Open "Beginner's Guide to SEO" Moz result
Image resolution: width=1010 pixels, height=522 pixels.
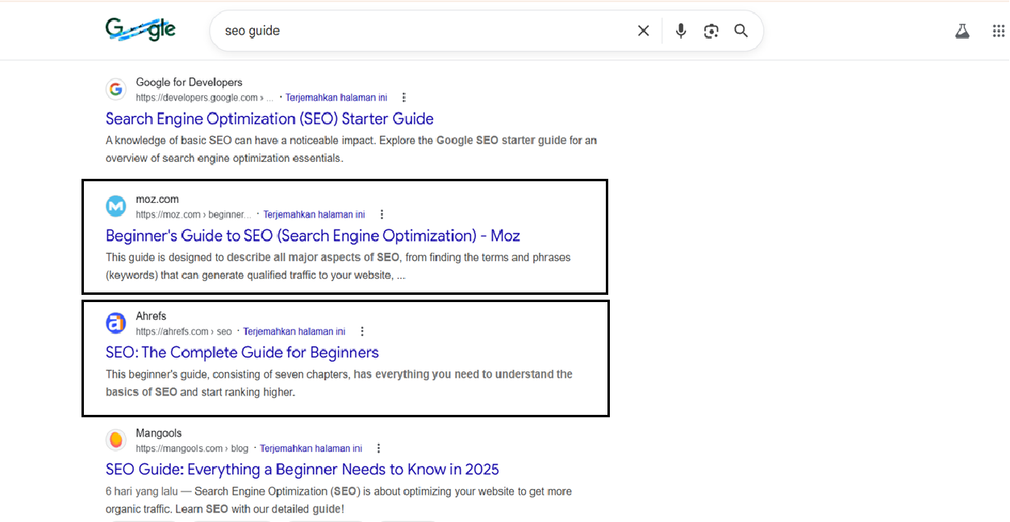(x=313, y=235)
